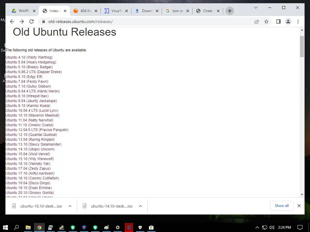Click the page scroll-down arrow
This screenshot has height=232, width=310.
tap(302, 195)
